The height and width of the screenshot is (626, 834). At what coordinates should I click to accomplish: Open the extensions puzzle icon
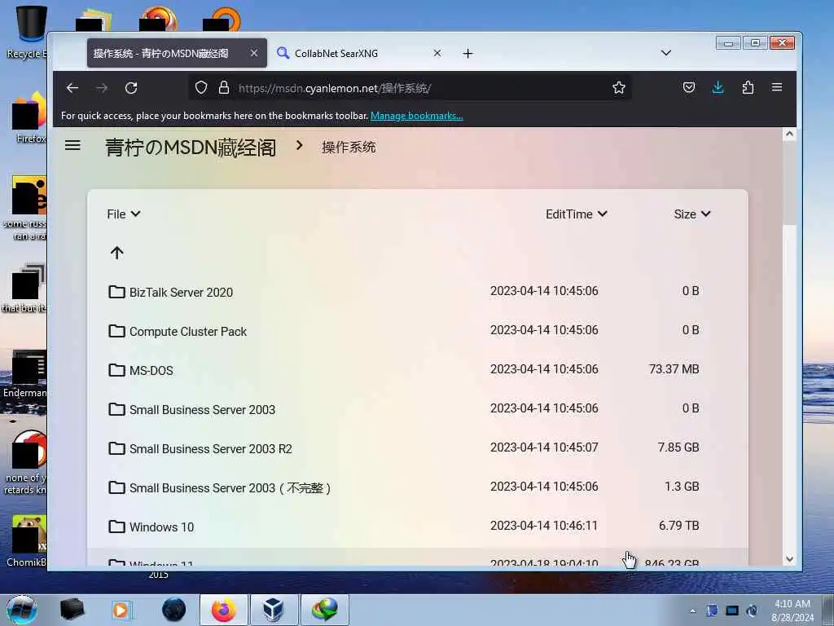[748, 87]
